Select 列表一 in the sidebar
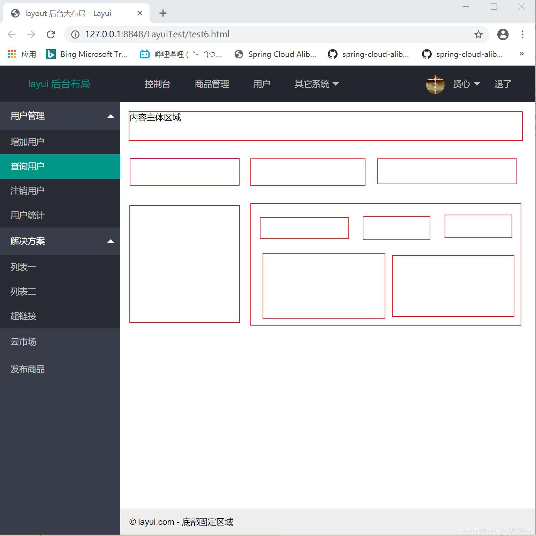The image size is (536, 536). (x=60, y=267)
